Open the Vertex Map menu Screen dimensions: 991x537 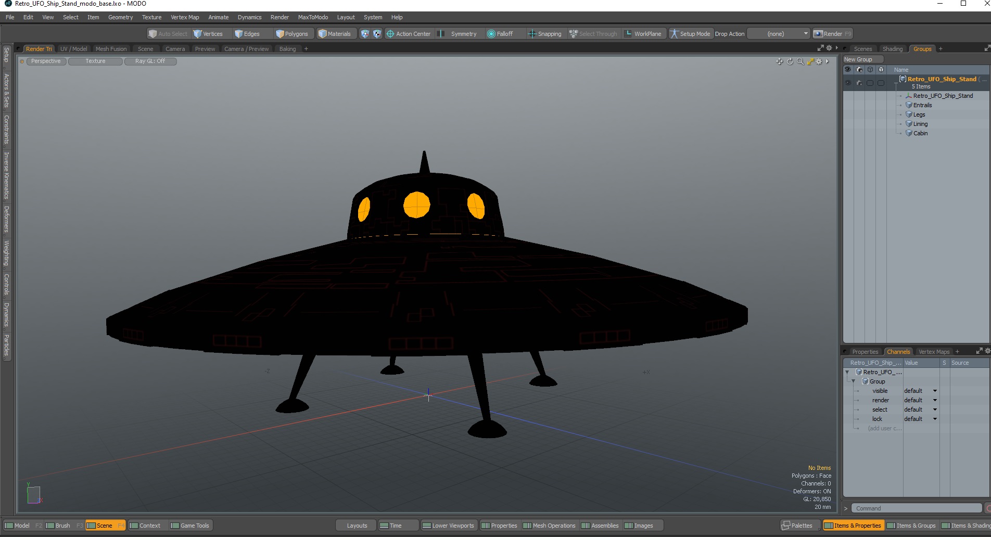185,17
